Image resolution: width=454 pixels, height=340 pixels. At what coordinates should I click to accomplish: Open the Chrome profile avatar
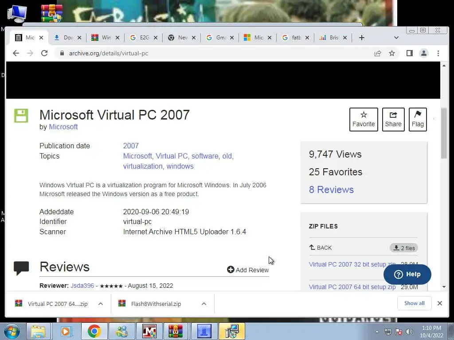424,53
